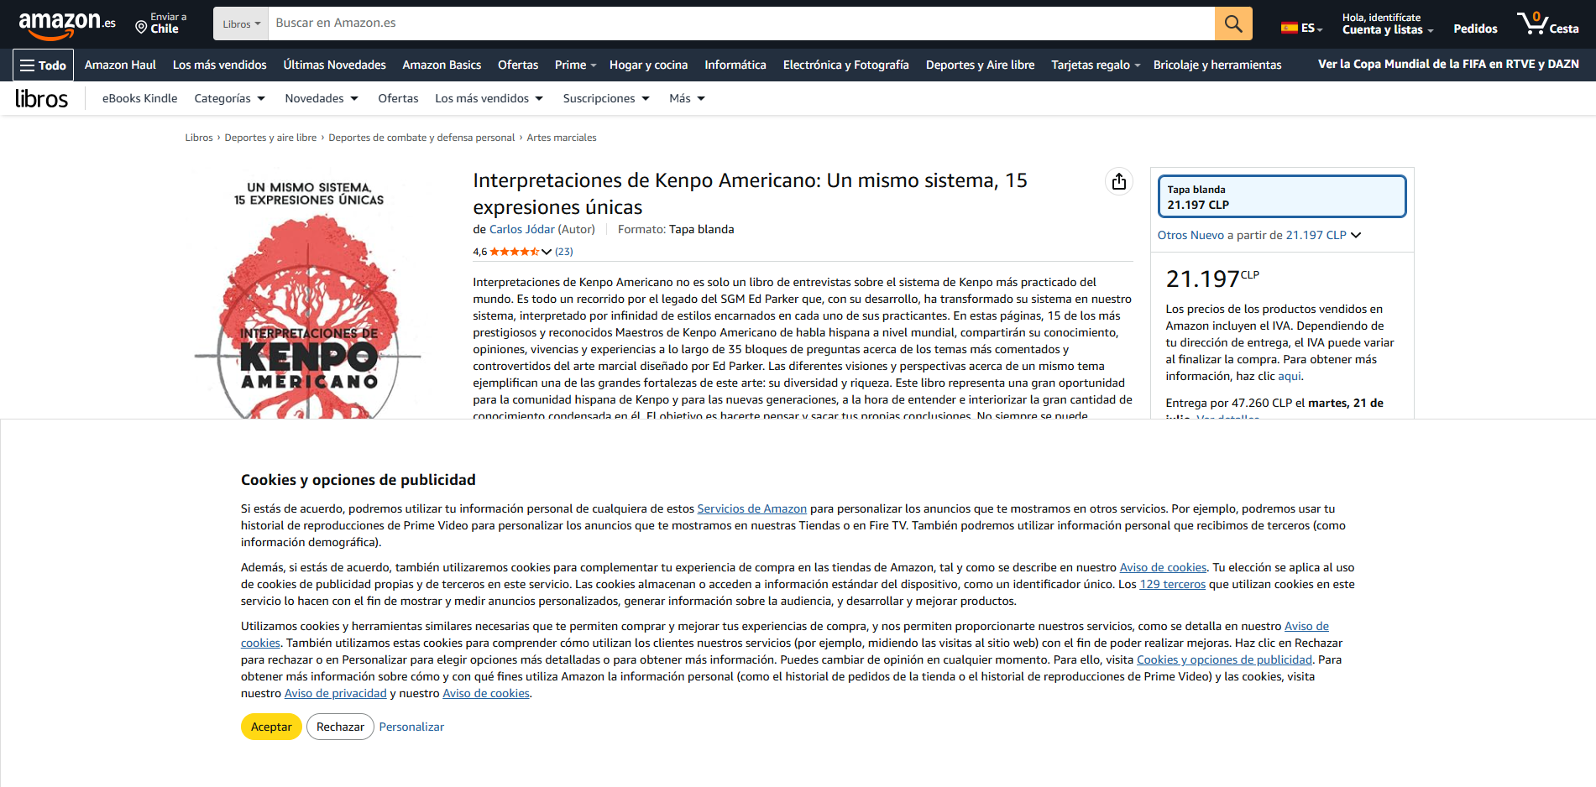This screenshot has width=1596, height=787.
Task: Click the delivery location Enviar a Chile
Action: (x=161, y=23)
